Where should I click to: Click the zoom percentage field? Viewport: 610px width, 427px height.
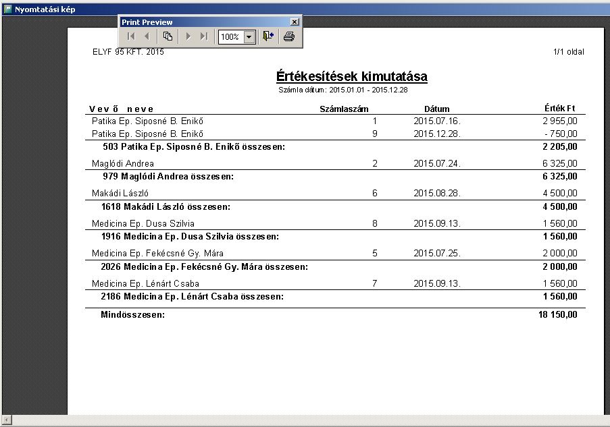point(231,37)
